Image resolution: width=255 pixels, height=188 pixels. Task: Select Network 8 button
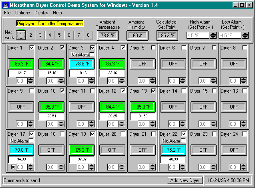click(88, 35)
